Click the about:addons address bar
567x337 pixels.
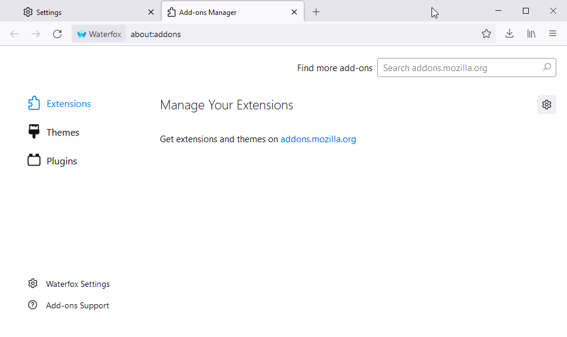pos(302,34)
